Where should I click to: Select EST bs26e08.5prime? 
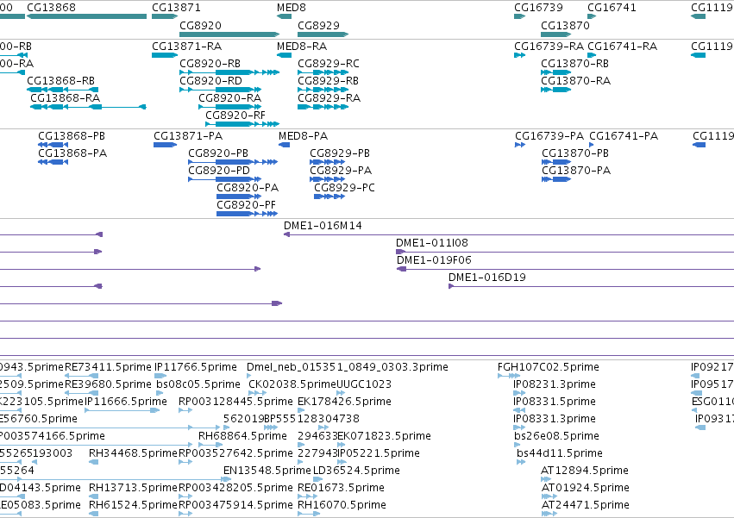(517, 445)
